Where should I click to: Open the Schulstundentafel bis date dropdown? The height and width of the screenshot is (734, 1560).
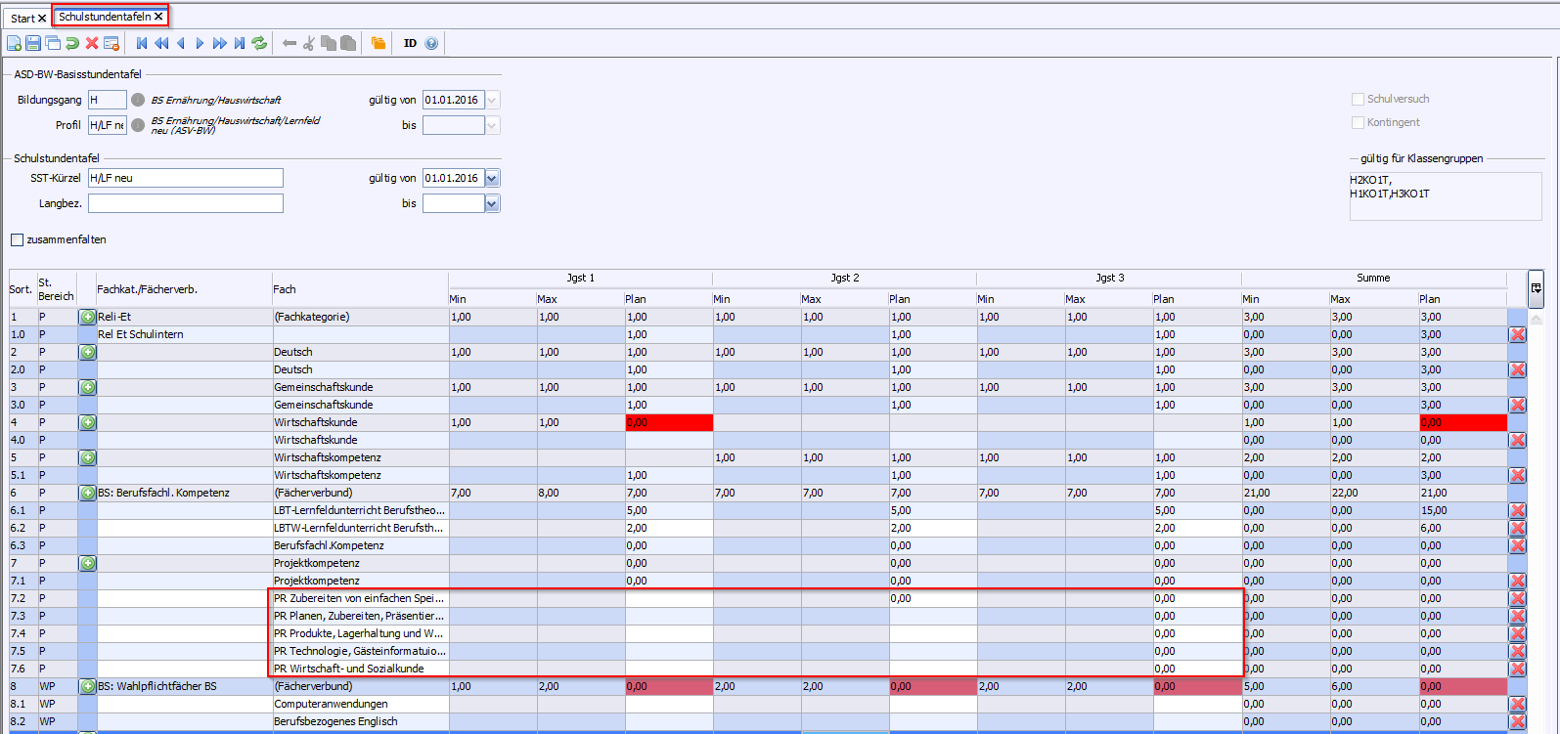coord(492,203)
